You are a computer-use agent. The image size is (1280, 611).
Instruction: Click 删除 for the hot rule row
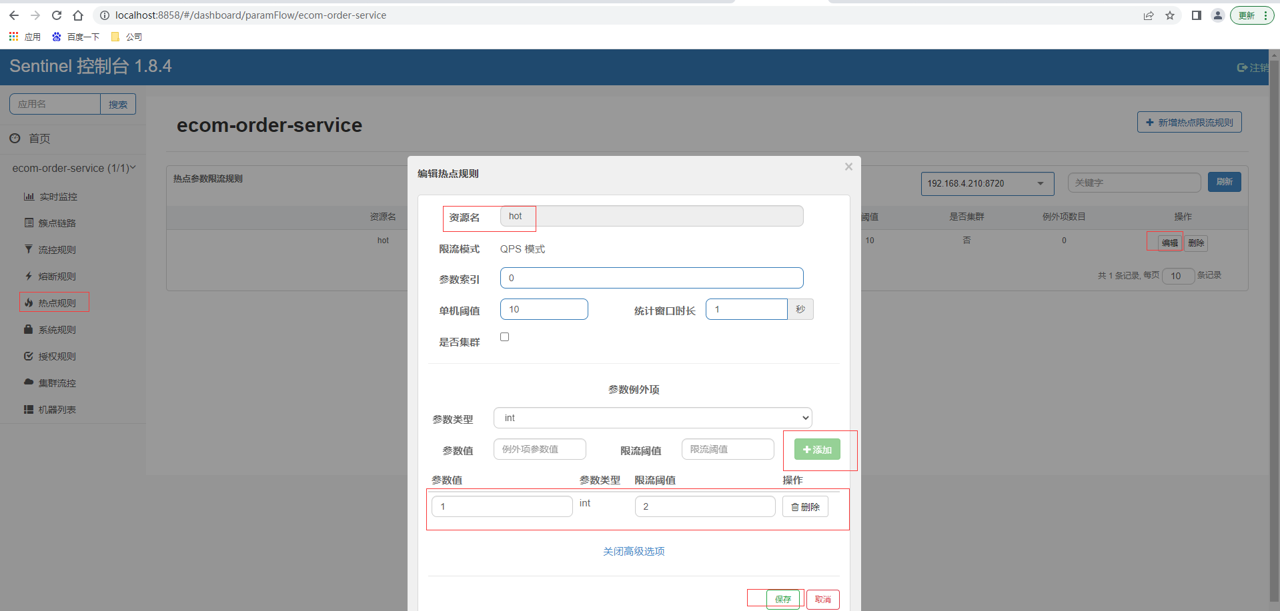click(1196, 243)
